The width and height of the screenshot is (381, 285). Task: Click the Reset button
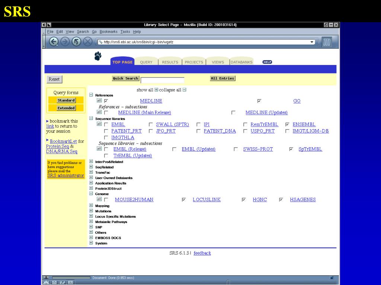(54, 79)
